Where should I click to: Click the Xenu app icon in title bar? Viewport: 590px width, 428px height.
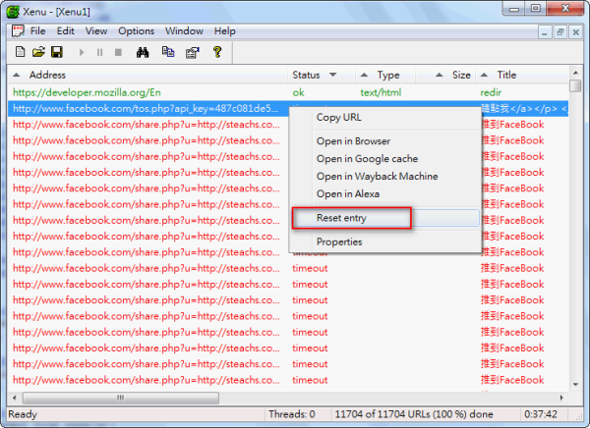point(13,12)
